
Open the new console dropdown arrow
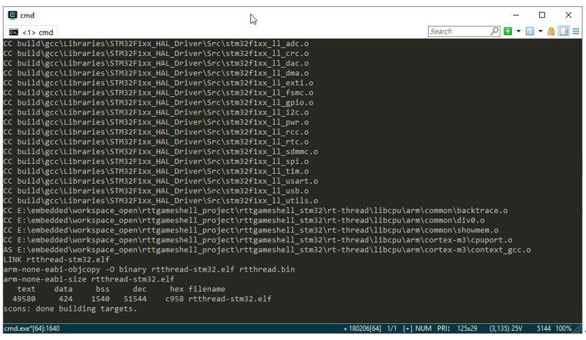pyautogui.click(x=518, y=31)
